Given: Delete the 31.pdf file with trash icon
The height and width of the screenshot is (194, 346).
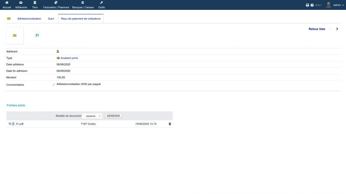Looking at the screenshot, I should click(x=170, y=124).
